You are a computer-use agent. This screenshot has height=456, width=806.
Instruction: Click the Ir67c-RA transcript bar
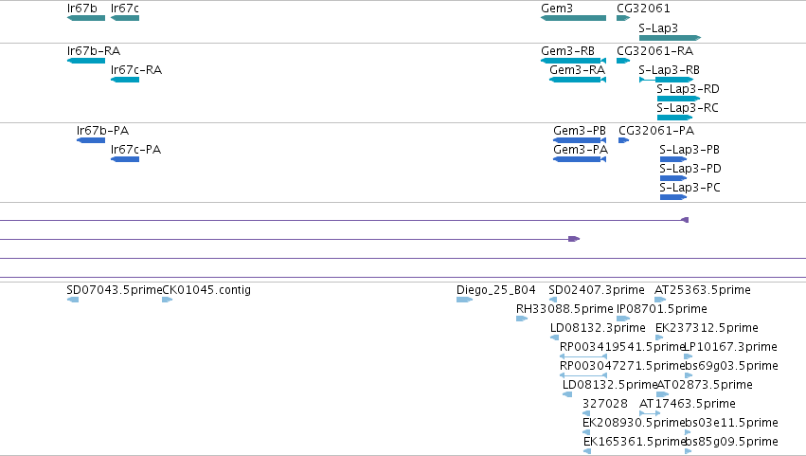tap(125, 80)
